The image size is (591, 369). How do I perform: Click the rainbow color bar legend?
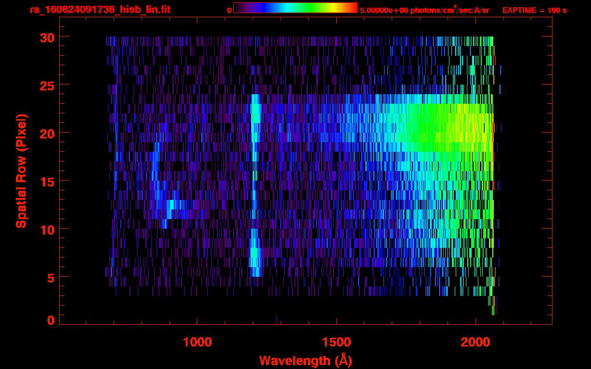[295, 8]
